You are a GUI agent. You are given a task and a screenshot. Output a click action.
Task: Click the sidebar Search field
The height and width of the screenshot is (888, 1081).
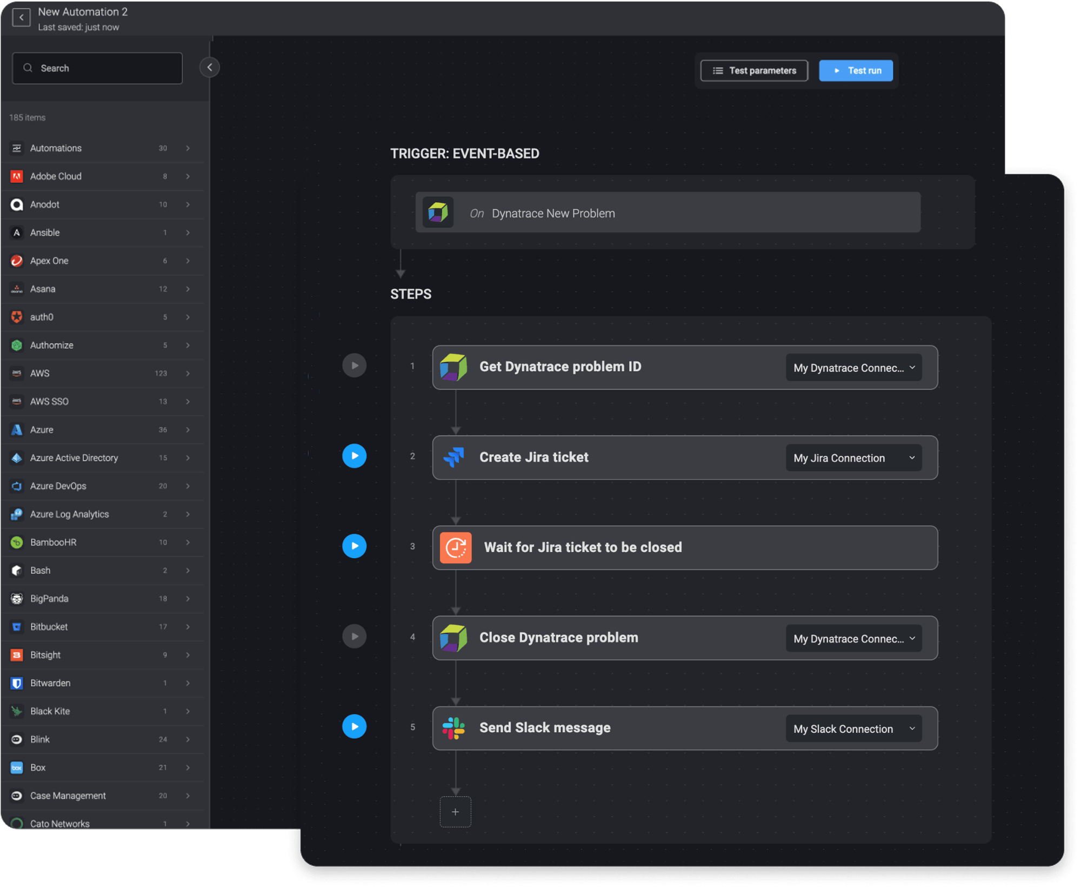(x=97, y=68)
